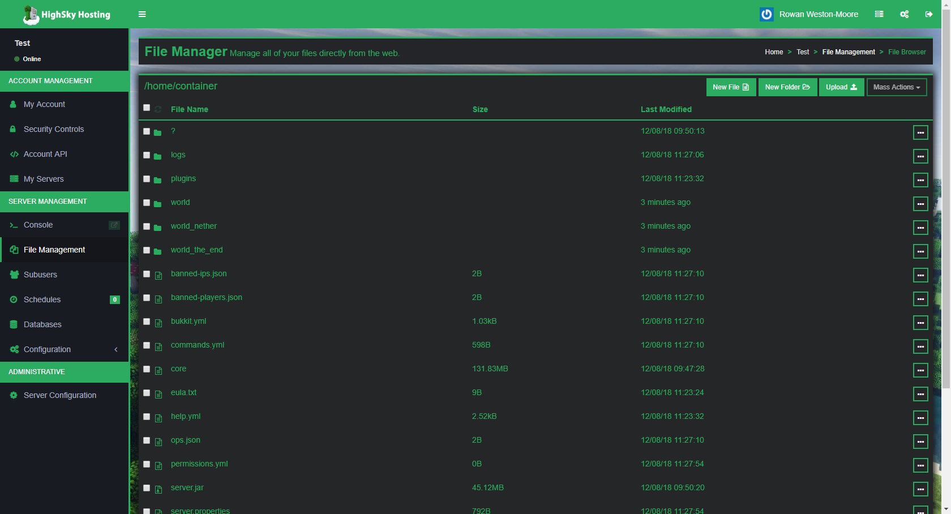This screenshot has width=951, height=514.
Task: Open console pop-out window icon
Action: click(x=114, y=225)
